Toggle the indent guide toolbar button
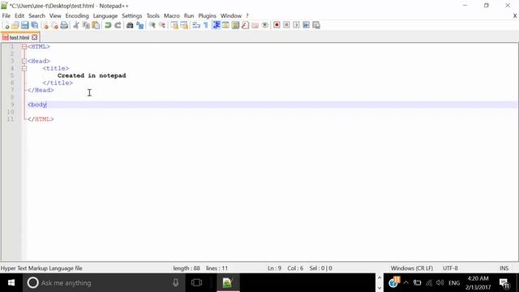Viewport: 519px width, 292px height. pyautogui.click(x=217, y=25)
